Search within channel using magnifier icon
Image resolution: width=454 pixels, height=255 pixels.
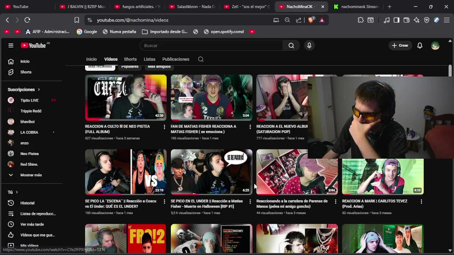201,59
